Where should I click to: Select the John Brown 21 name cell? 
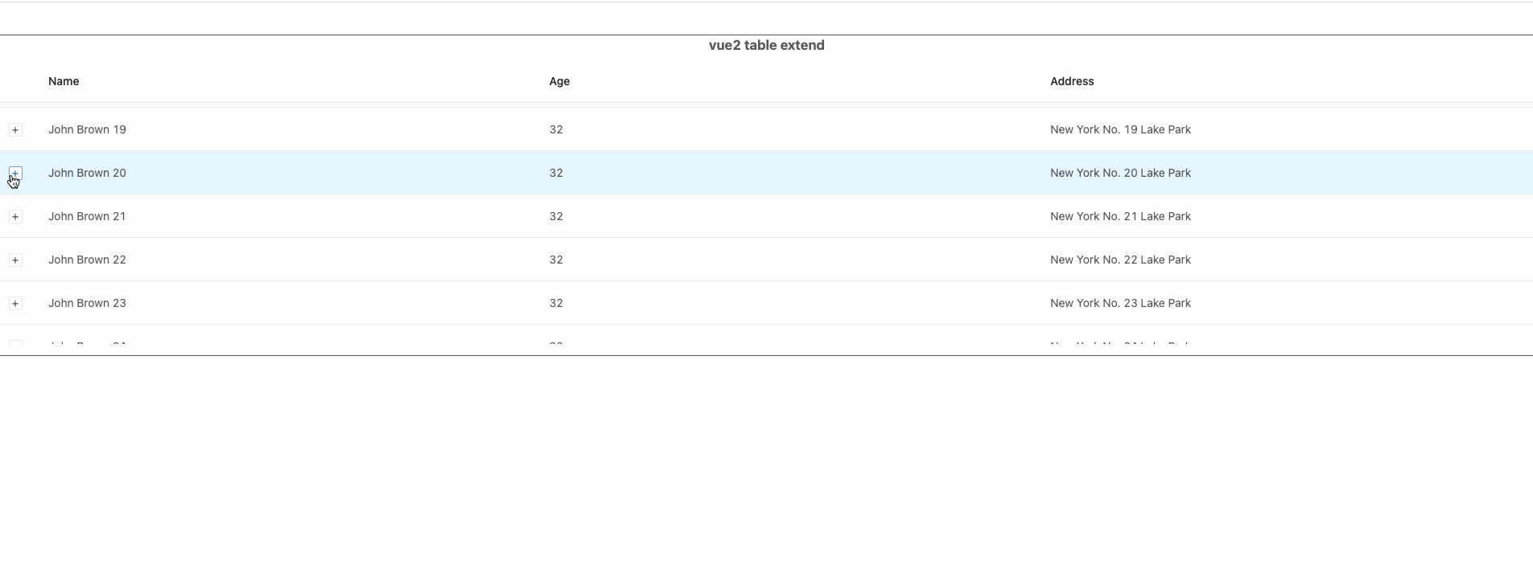point(87,216)
